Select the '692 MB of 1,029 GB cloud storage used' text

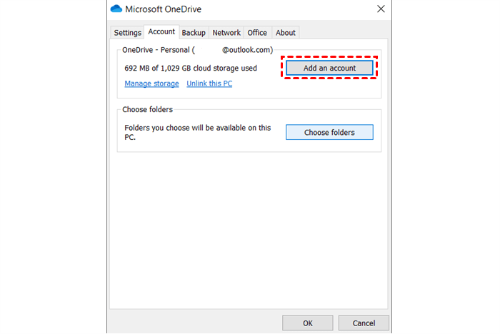click(x=191, y=69)
